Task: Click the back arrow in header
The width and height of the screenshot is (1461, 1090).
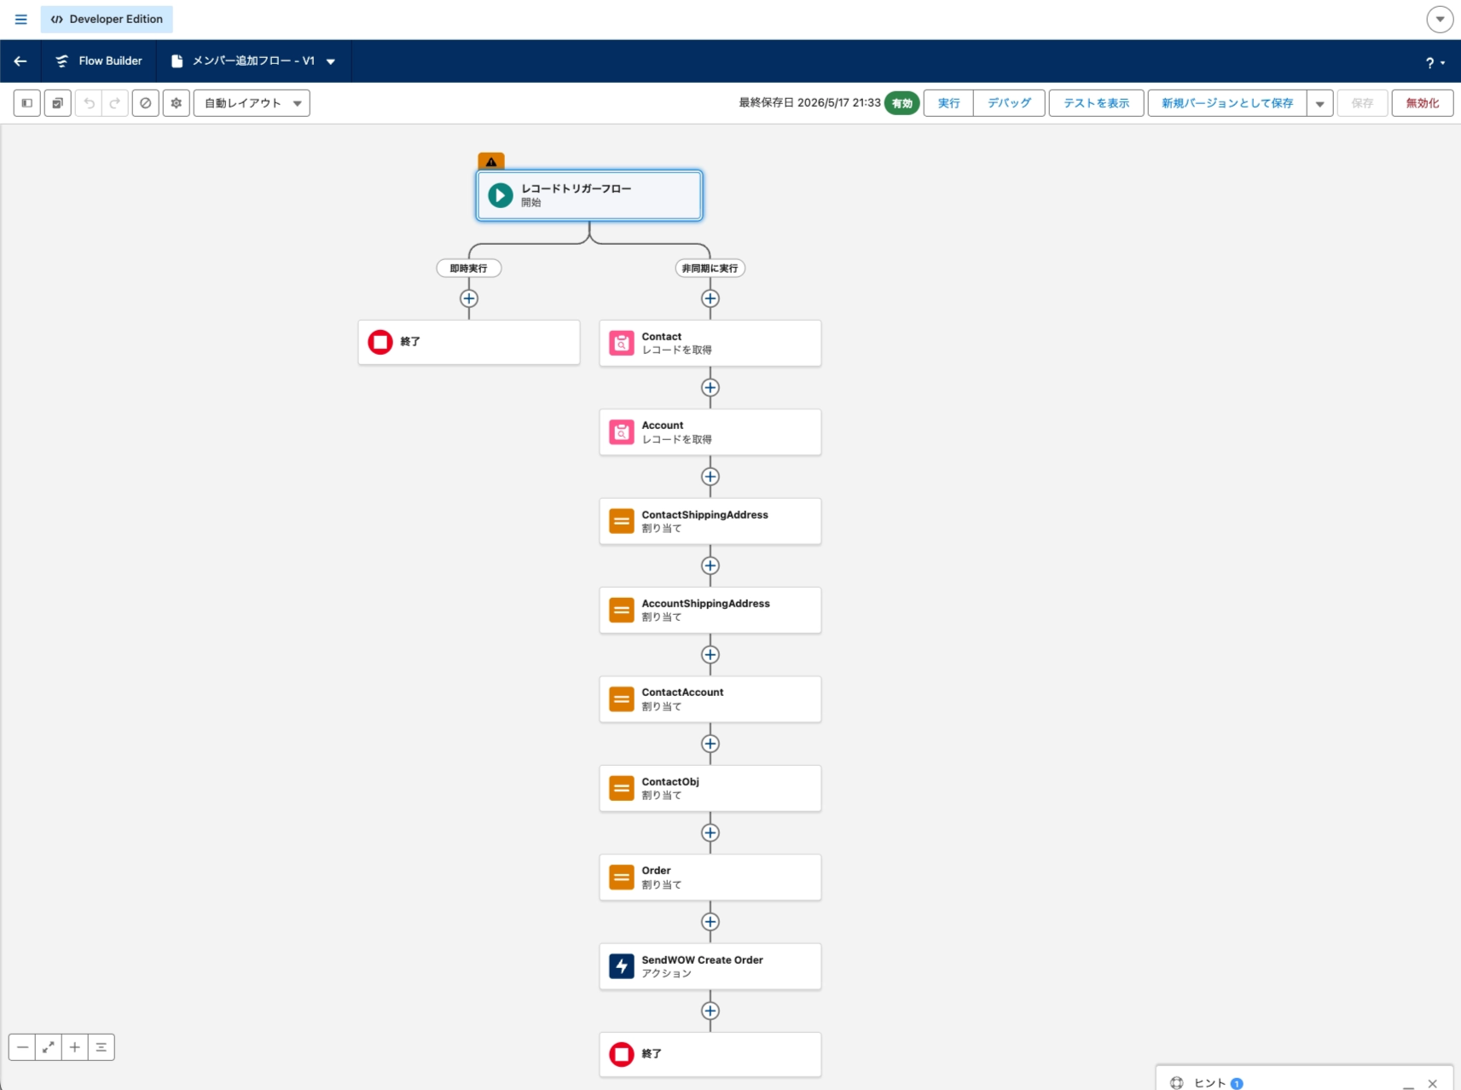Action: [x=20, y=61]
